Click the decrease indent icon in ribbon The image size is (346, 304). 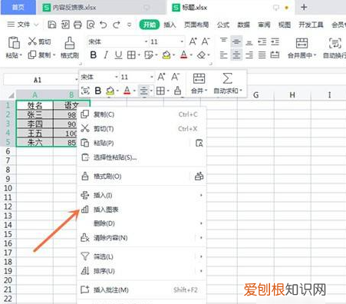[262, 41]
